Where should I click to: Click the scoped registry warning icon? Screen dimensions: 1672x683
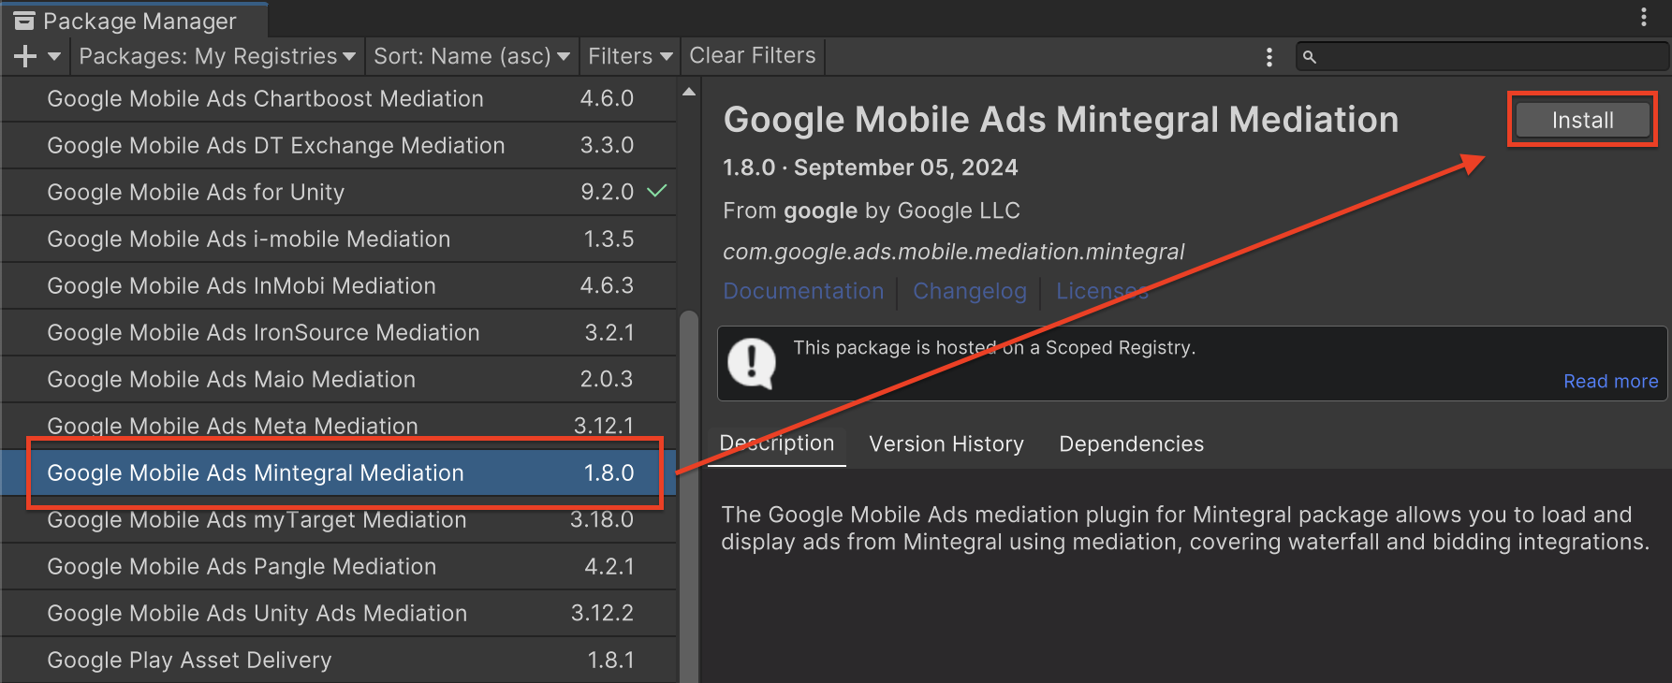[x=752, y=363]
